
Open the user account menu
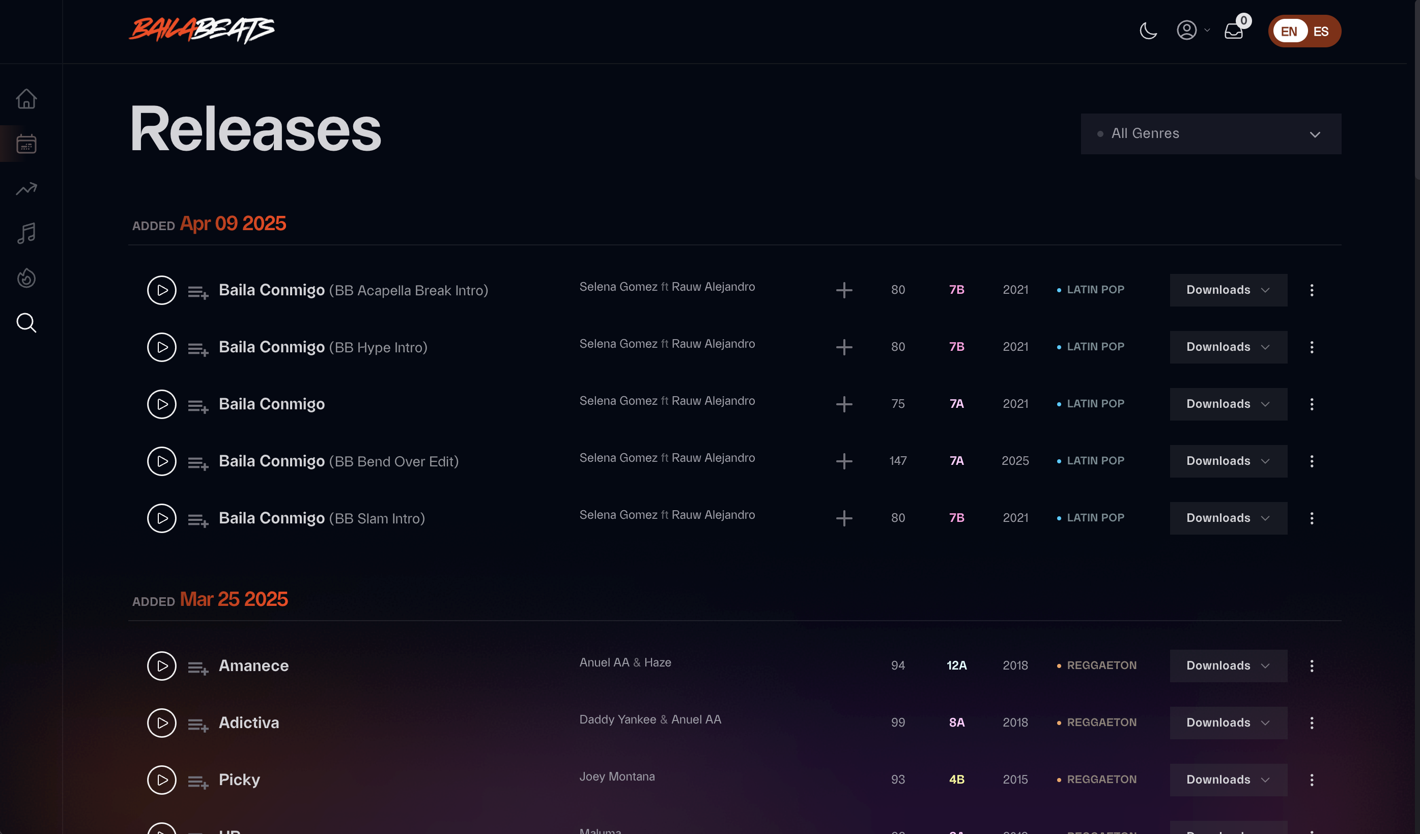pyautogui.click(x=1192, y=31)
